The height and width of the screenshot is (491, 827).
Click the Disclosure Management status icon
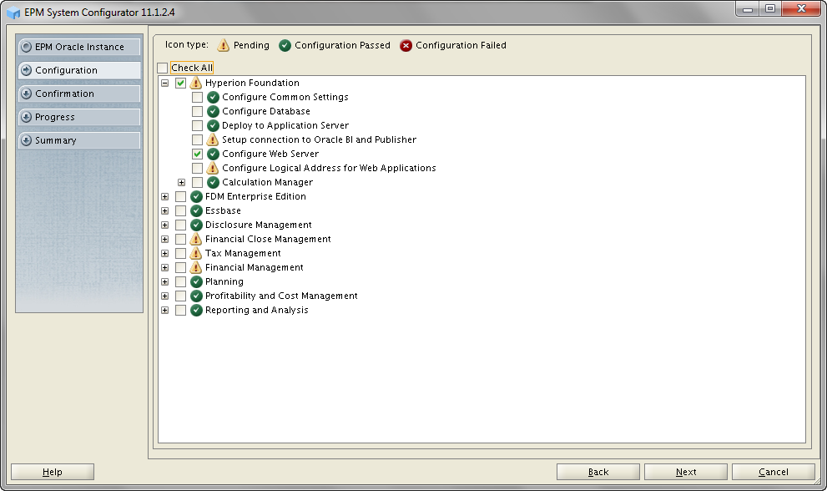coord(196,225)
